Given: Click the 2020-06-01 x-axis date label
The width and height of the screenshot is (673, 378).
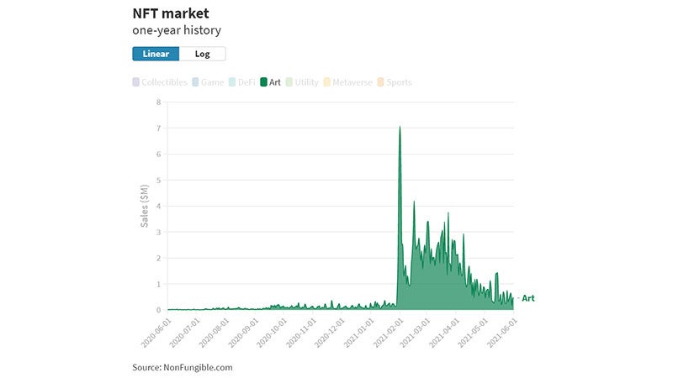Looking at the screenshot, I should (156, 332).
